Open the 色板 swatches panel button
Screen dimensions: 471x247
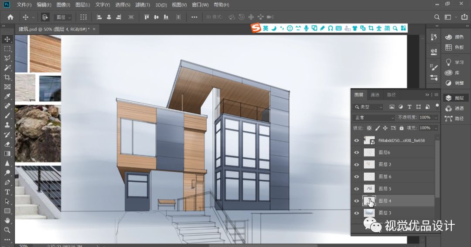(455, 47)
